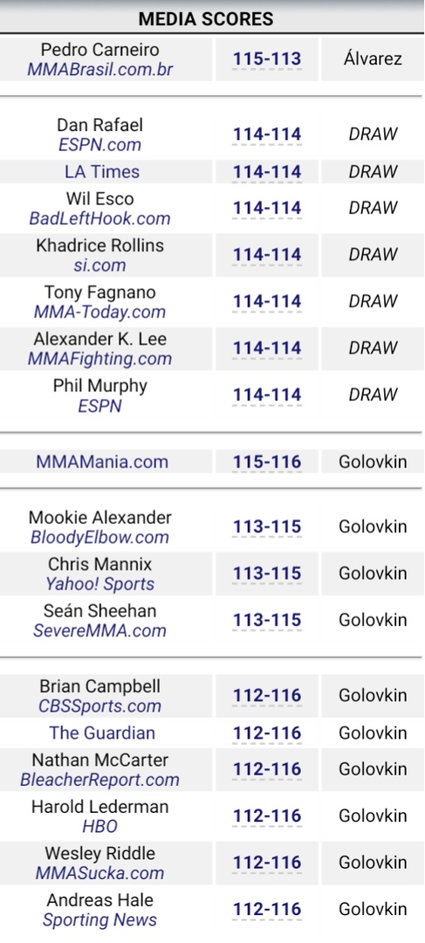Open the BadLeftHook.com link

coord(99,218)
